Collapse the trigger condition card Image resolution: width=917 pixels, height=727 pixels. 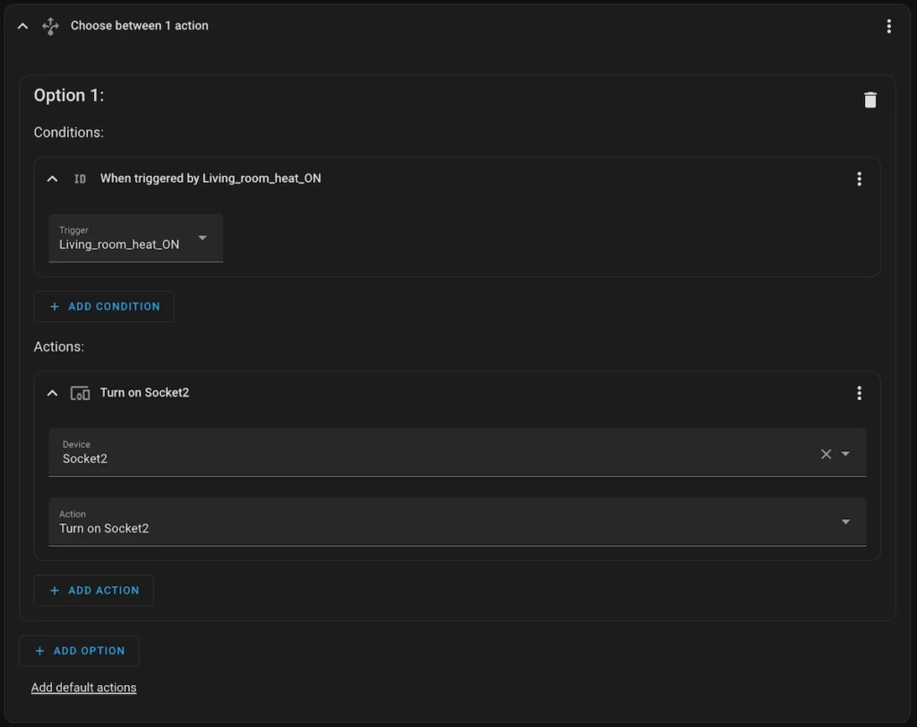[52, 179]
